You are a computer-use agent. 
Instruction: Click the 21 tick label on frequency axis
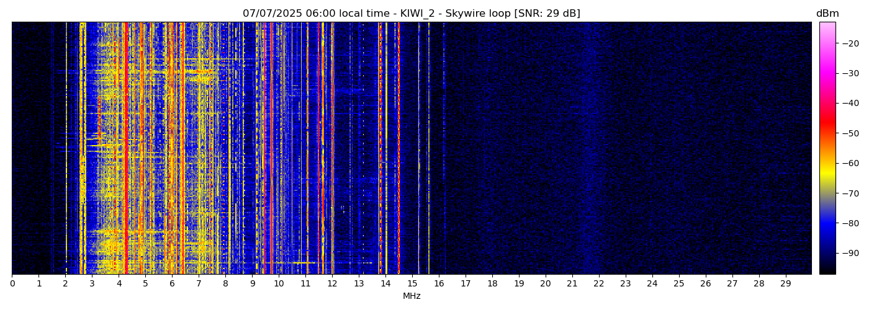coord(572,284)
